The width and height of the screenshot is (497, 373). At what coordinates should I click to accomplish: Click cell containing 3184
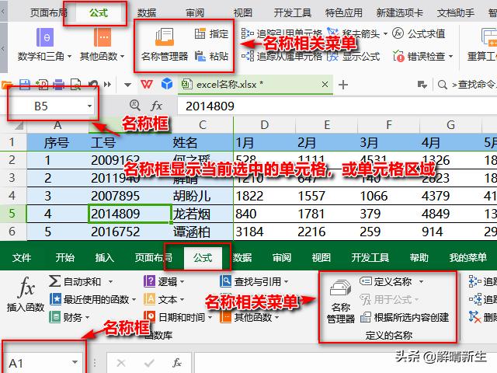pyautogui.click(x=264, y=232)
